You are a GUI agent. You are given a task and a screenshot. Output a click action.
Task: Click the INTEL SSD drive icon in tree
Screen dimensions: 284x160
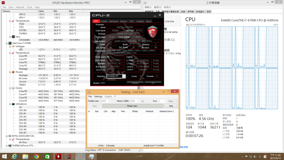coord(10,136)
